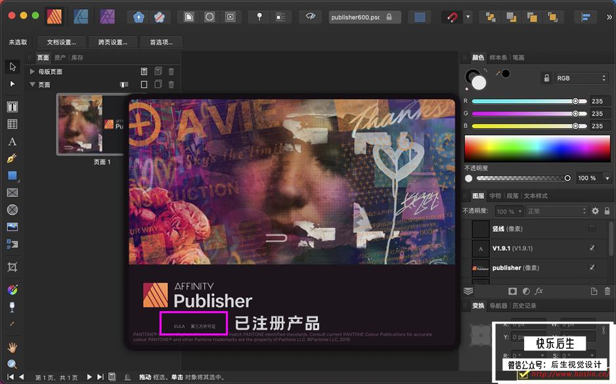Open the RGB color model dropdown
The image size is (616, 384).
click(x=581, y=78)
